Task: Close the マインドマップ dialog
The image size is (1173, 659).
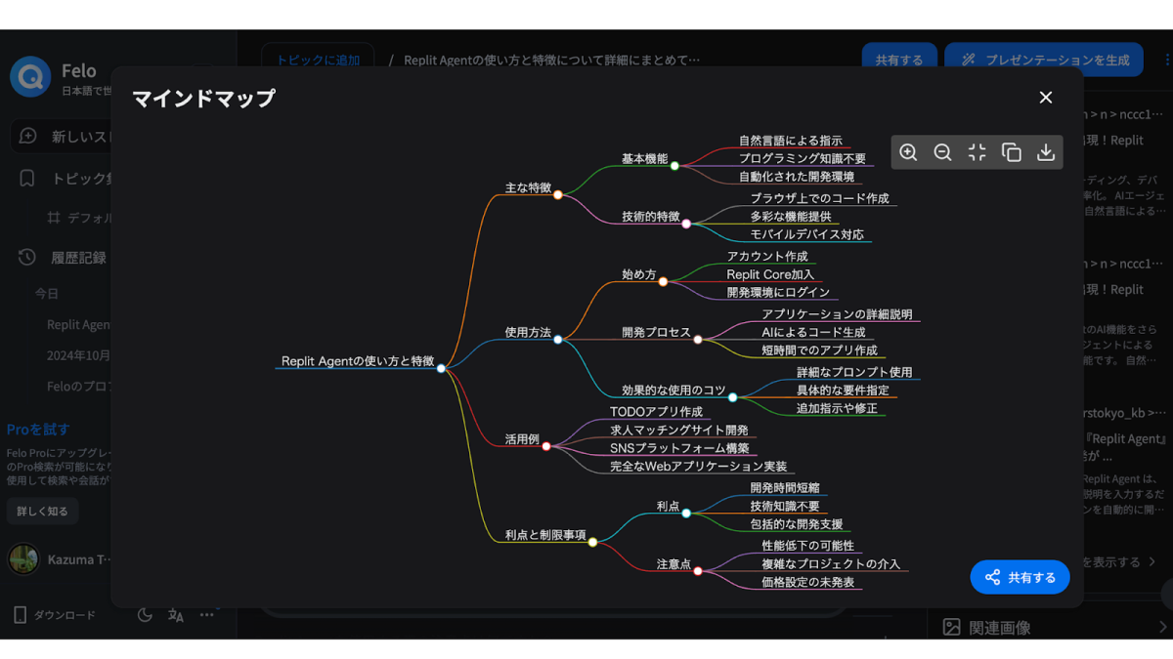Action: pyautogui.click(x=1046, y=98)
